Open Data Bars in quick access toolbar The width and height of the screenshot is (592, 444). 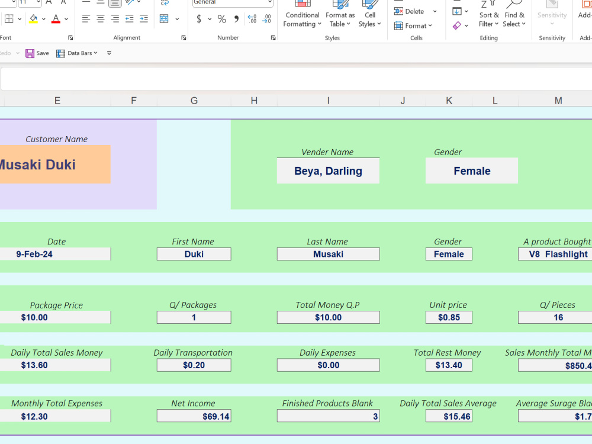click(x=76, y=53)
